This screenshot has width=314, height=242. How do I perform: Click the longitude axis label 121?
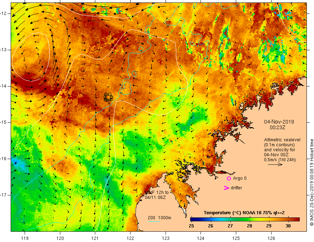[x=95, y=238]
